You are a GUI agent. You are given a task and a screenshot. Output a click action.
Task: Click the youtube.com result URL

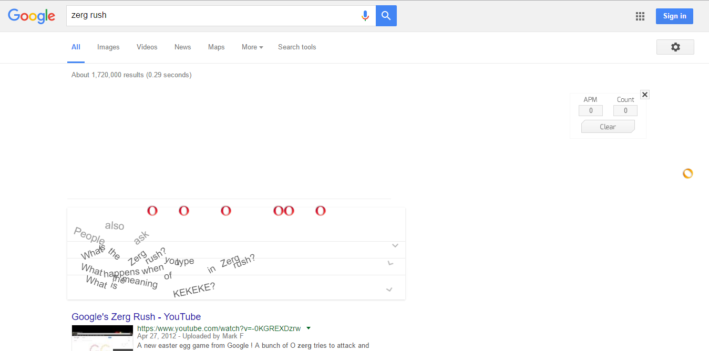tap(219, 328)
